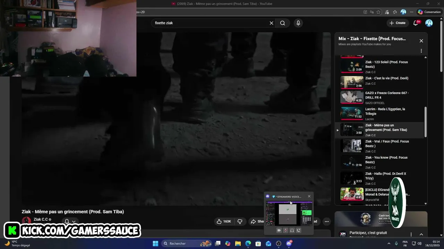Open Microsoft Store from taskbar
The width and height of the screenshot is (444, 249).
coord(258,243)
